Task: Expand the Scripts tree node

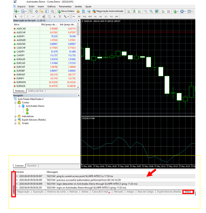Action: 15,123
